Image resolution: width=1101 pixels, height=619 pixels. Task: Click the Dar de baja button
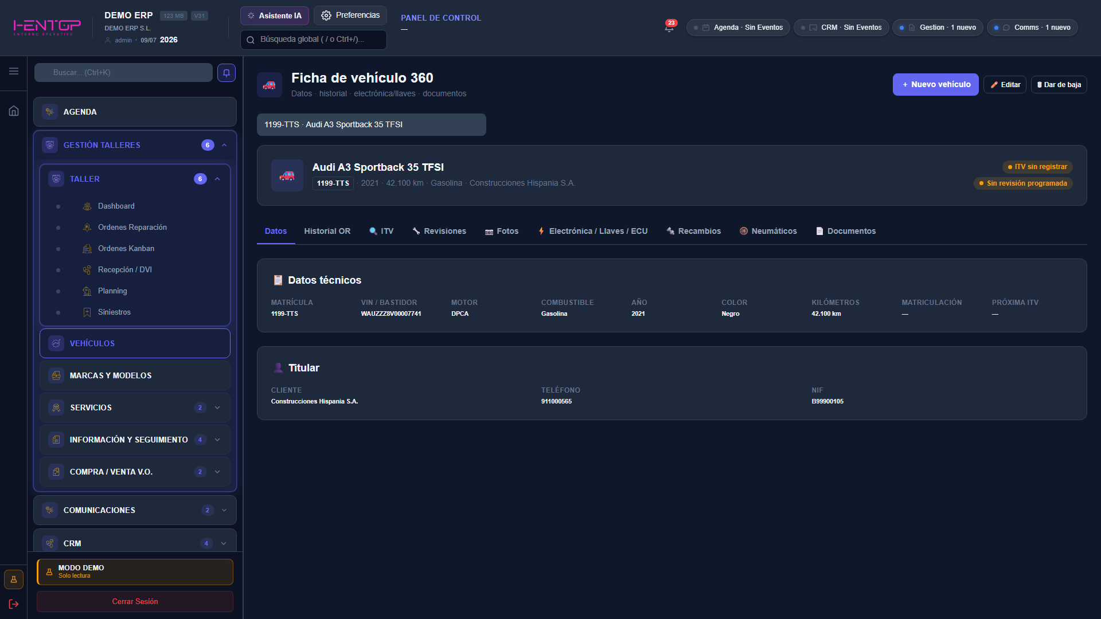click(1059, 85)
